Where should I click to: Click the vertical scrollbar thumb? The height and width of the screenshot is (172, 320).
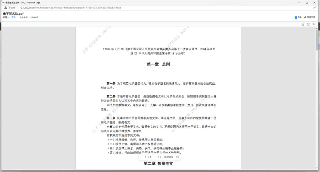pos(317,40)
